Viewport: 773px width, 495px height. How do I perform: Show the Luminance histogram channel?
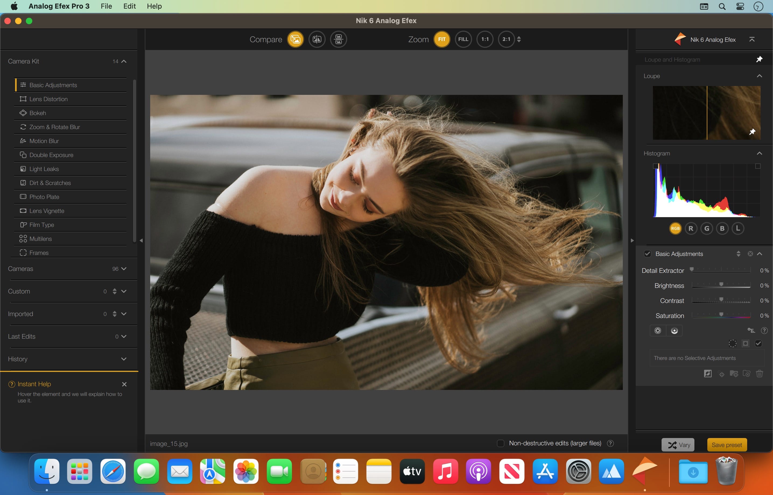pyautogui.click(x=738, y=228)
